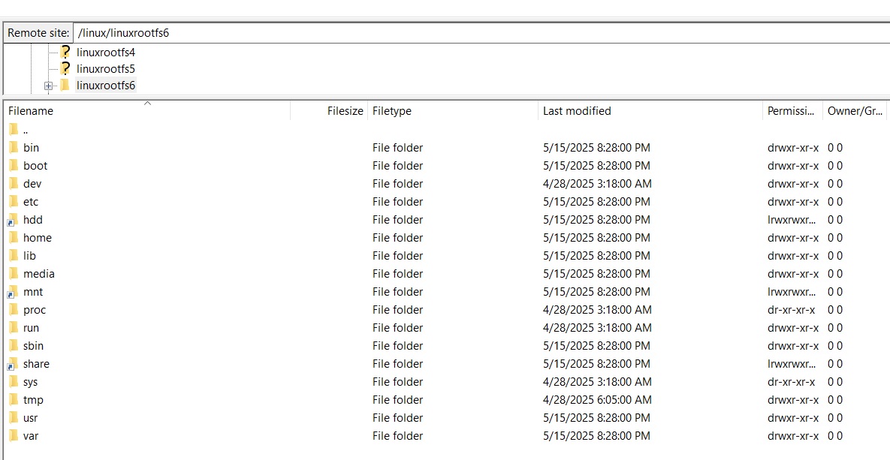Click the parent directory '..' folder icon
The height and width of the screenshot is (460, 890).
click(x=14, y=129)
